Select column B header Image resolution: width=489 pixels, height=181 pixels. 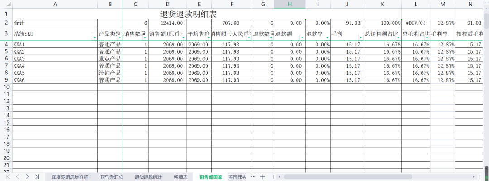click(x=110, y=4)
